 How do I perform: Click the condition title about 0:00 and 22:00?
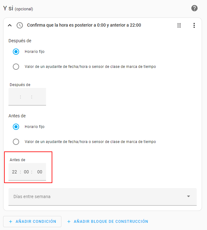(x=84, y=25)
